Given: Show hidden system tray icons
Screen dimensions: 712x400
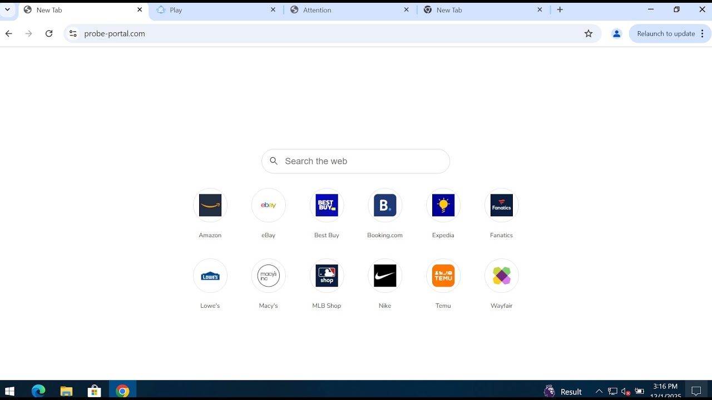Looking at the screenshot, I should pyautogui.click(x=599, y=391).
